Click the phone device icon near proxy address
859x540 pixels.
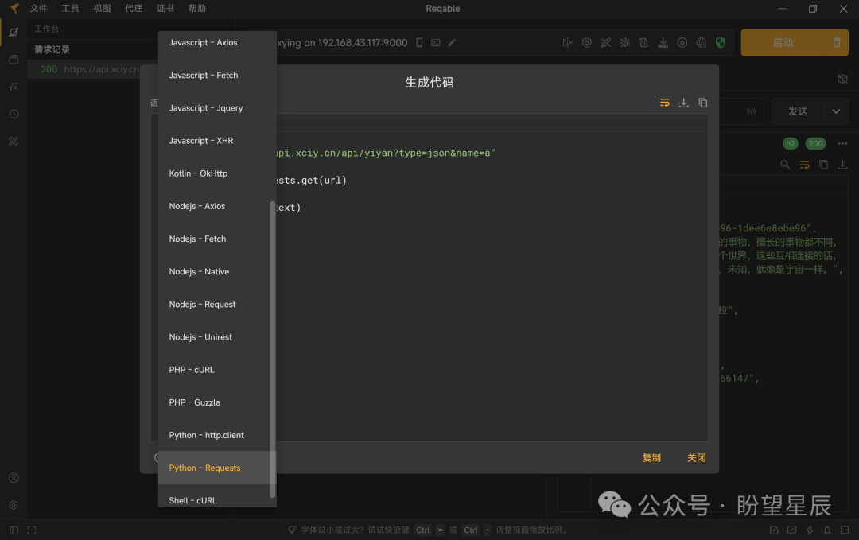[x=419, y=43]
